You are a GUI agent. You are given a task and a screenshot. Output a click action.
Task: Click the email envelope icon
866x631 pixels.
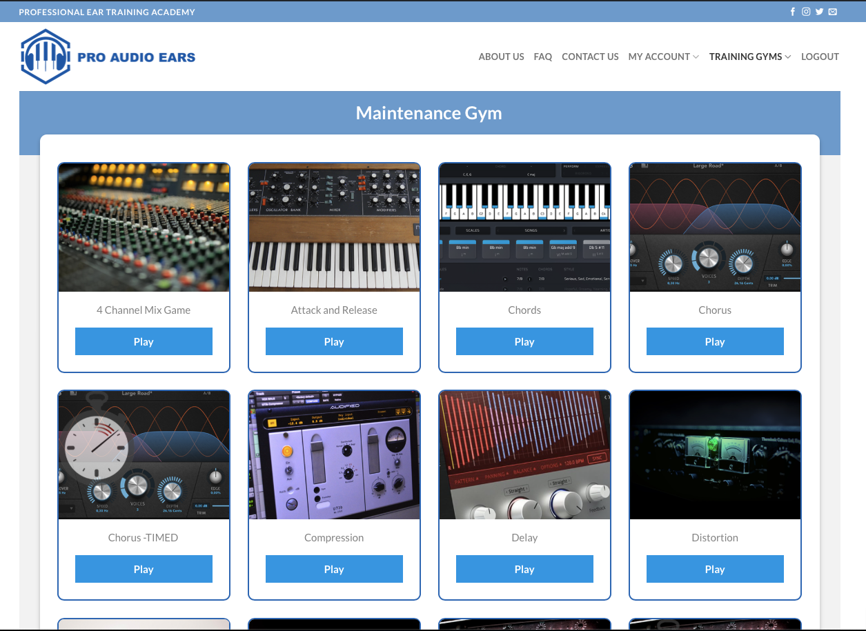[x=833, y=12]
